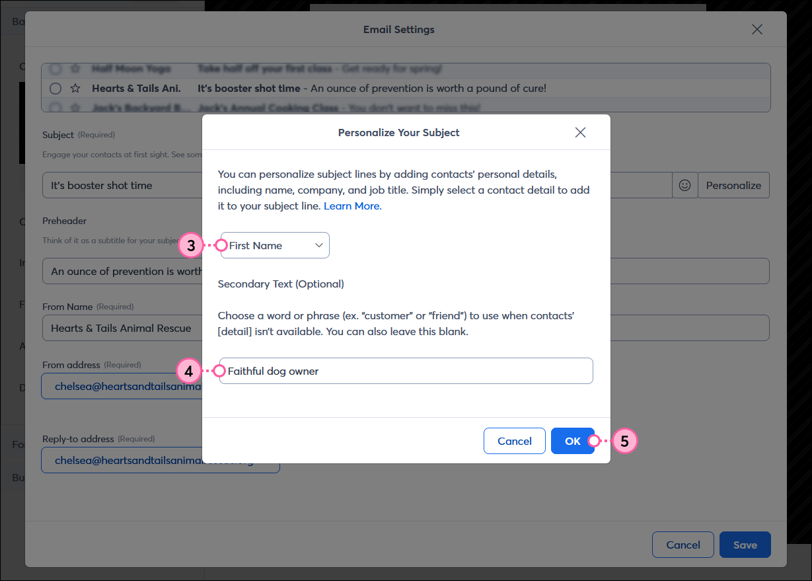Screen dimensions: 812x581
Task: Click the Email Settings title
Action: click(x=399, y=29)
